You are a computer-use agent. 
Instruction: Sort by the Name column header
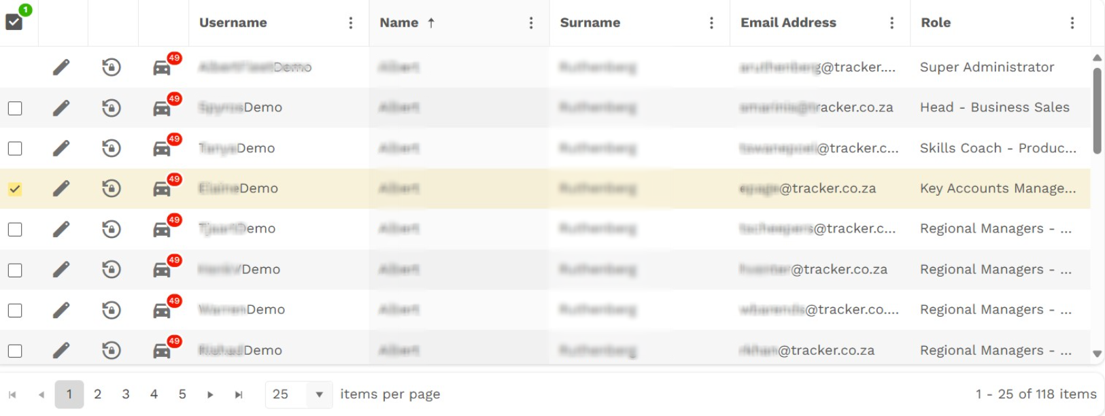pos(399,23)
